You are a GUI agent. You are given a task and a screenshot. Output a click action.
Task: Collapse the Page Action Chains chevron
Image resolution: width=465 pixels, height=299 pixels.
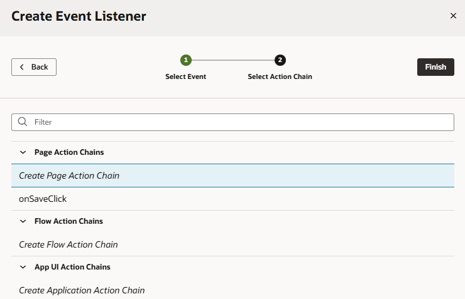23,152
